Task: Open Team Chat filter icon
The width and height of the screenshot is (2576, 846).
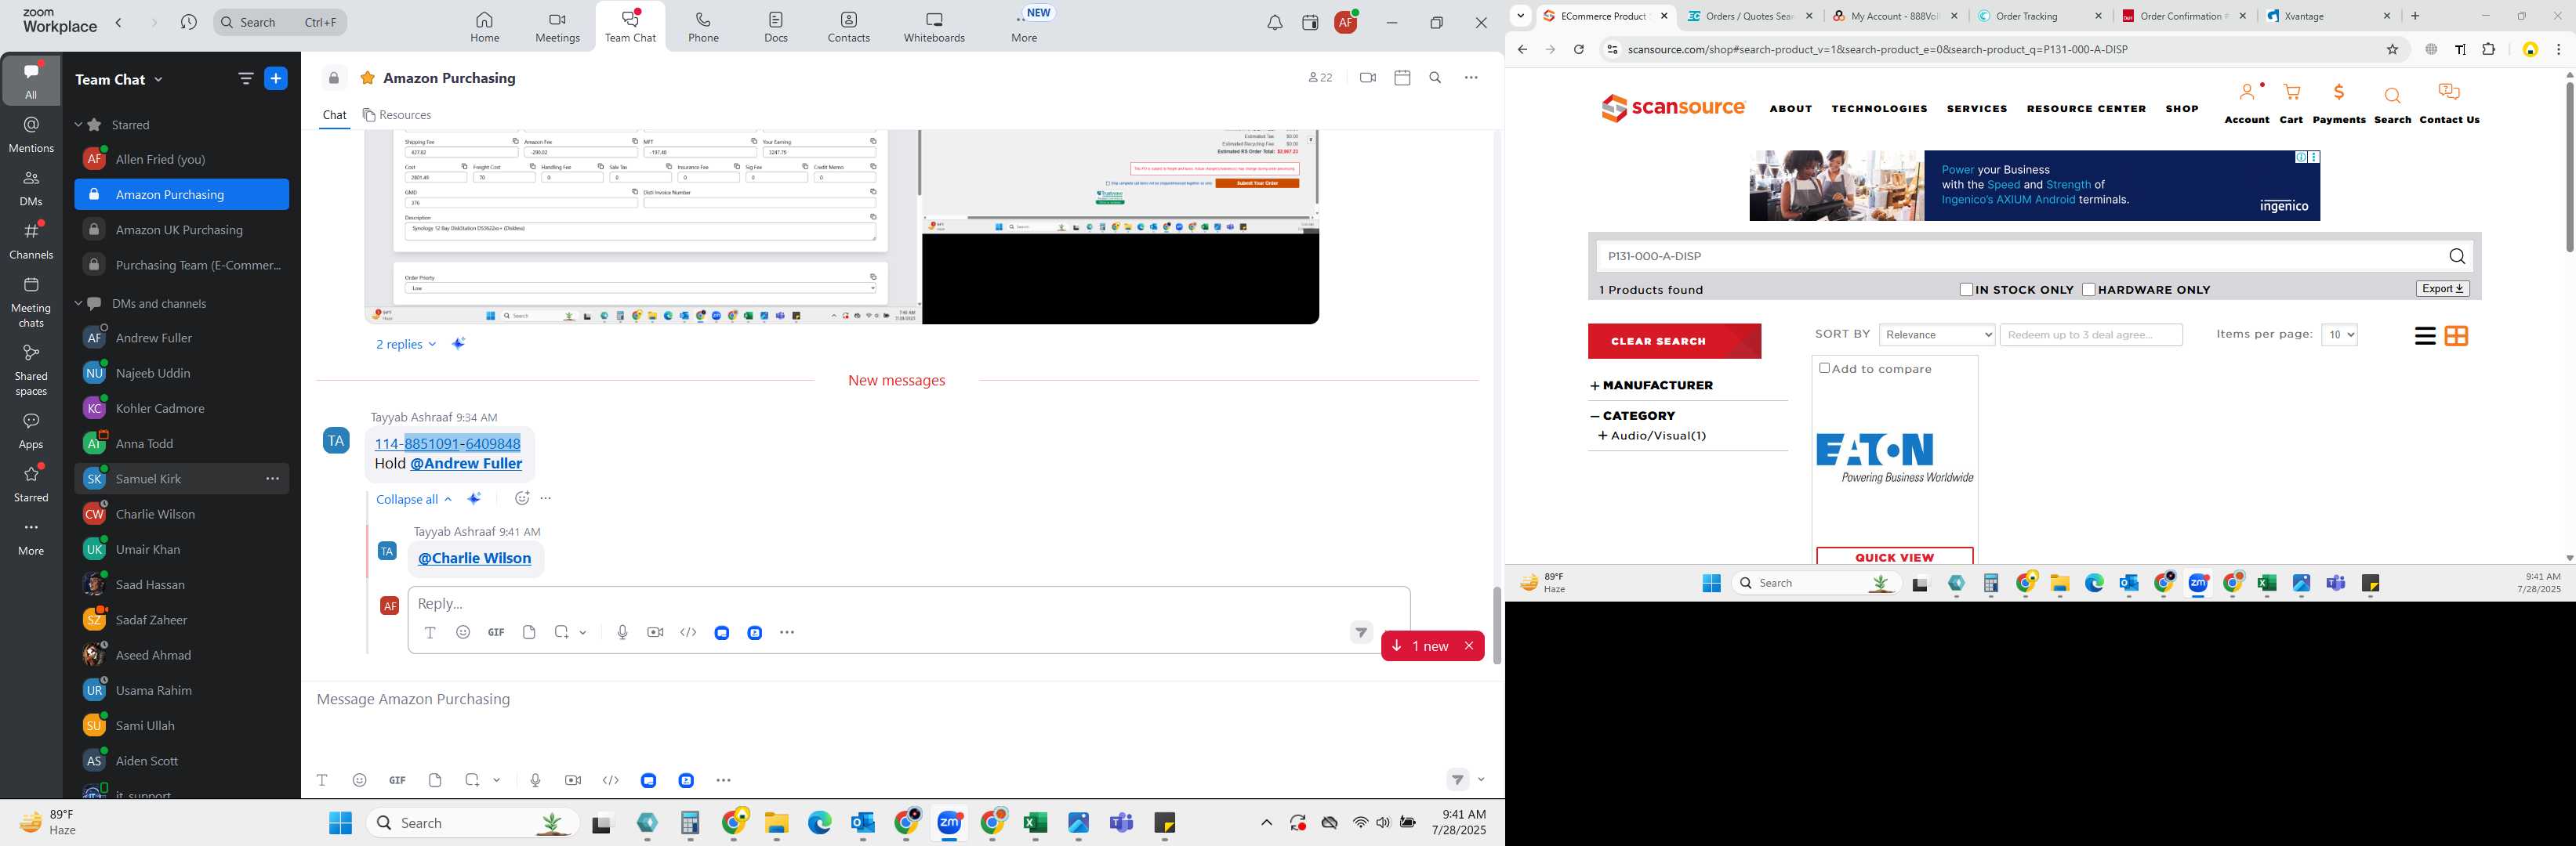Action: [245, 79]
